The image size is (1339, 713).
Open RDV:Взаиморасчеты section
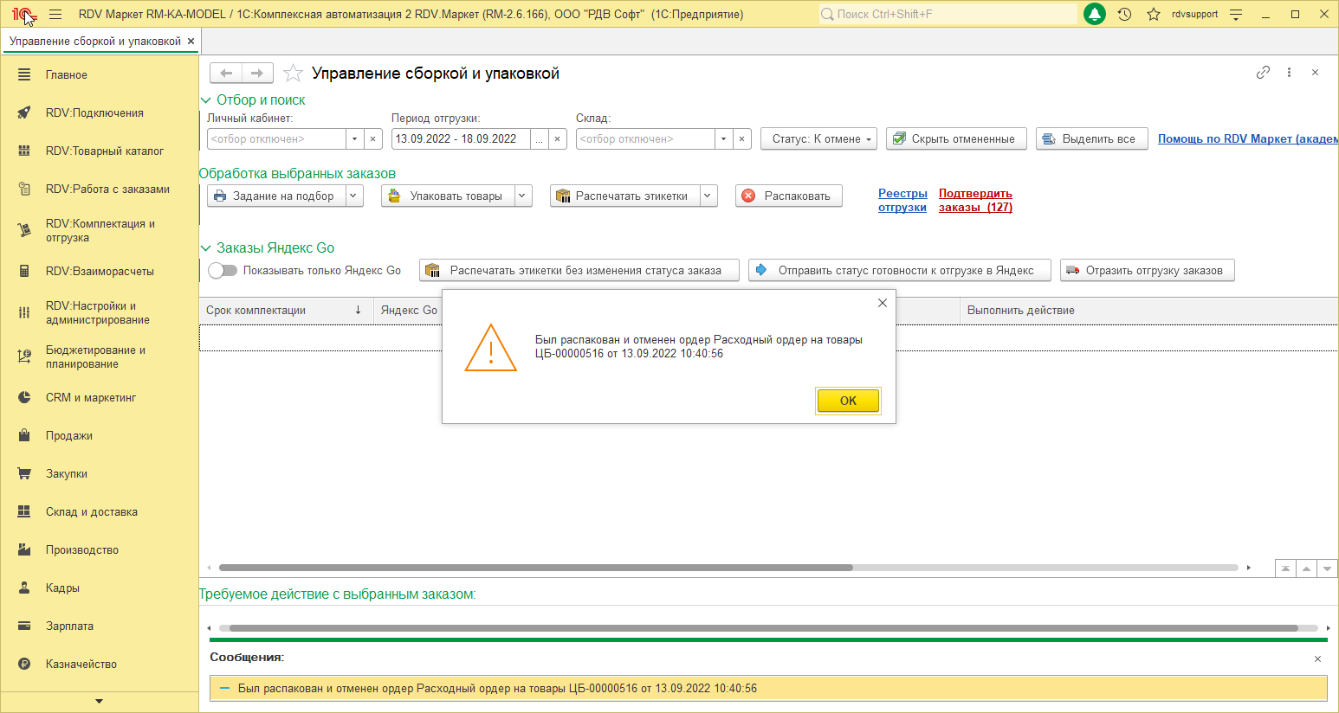[100, 272]
